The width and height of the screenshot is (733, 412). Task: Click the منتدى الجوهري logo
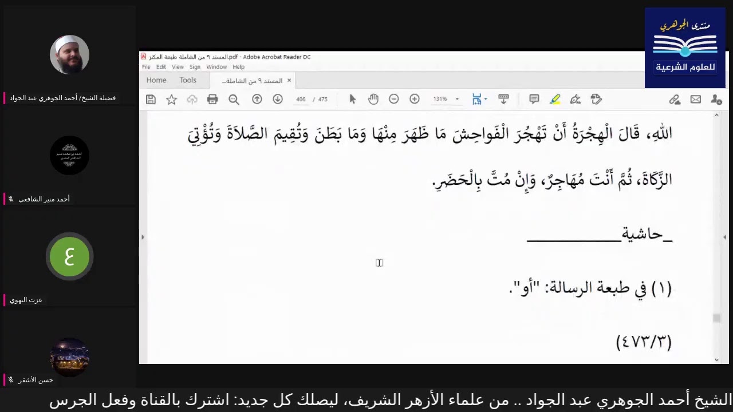685,48
